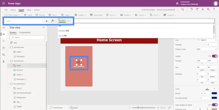Open more options for Icon2
This screenshot has height=110, width=219.
(x=42, y=65)
